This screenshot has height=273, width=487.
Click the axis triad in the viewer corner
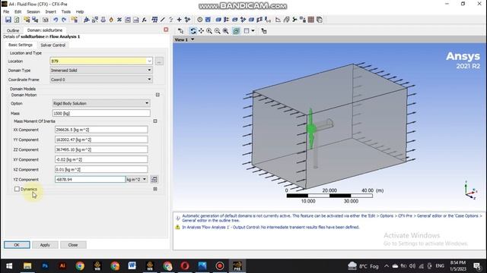coord(470,190)
